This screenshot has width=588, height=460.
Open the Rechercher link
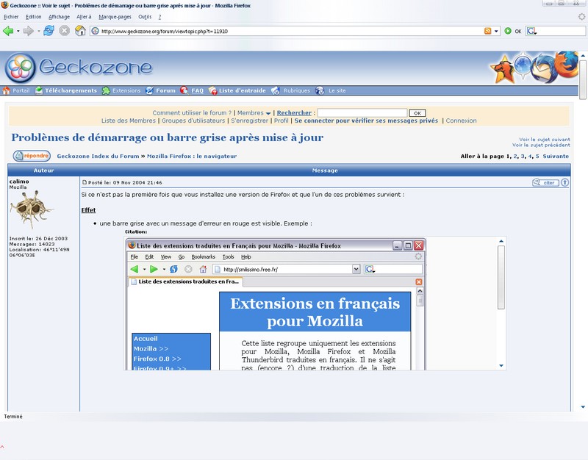pos(294,113)
